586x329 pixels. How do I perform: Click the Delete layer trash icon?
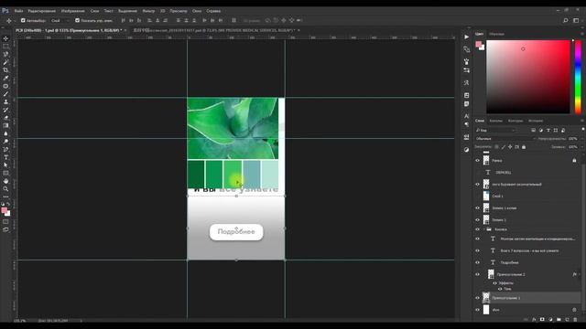pyautogui.click(x=575, y=320)
